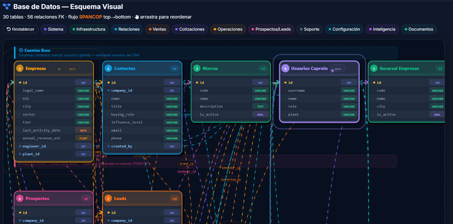
Task: Select the Usuarios Caproin table title
Action: coord(309,69)
